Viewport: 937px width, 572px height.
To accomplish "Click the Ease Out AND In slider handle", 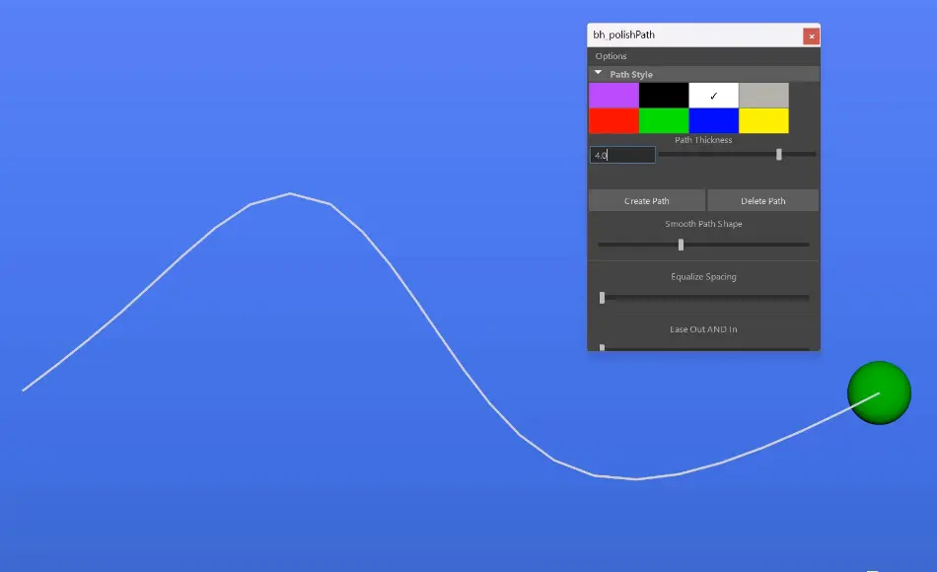I will pyautogui.click(x=602, y=347).
